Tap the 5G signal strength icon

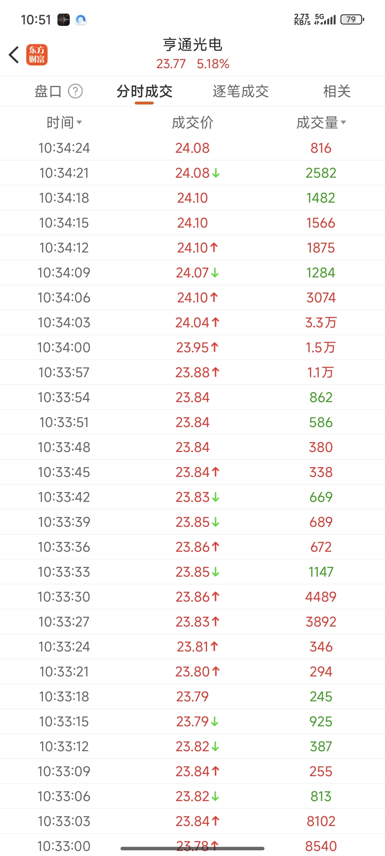pos(325,19)
